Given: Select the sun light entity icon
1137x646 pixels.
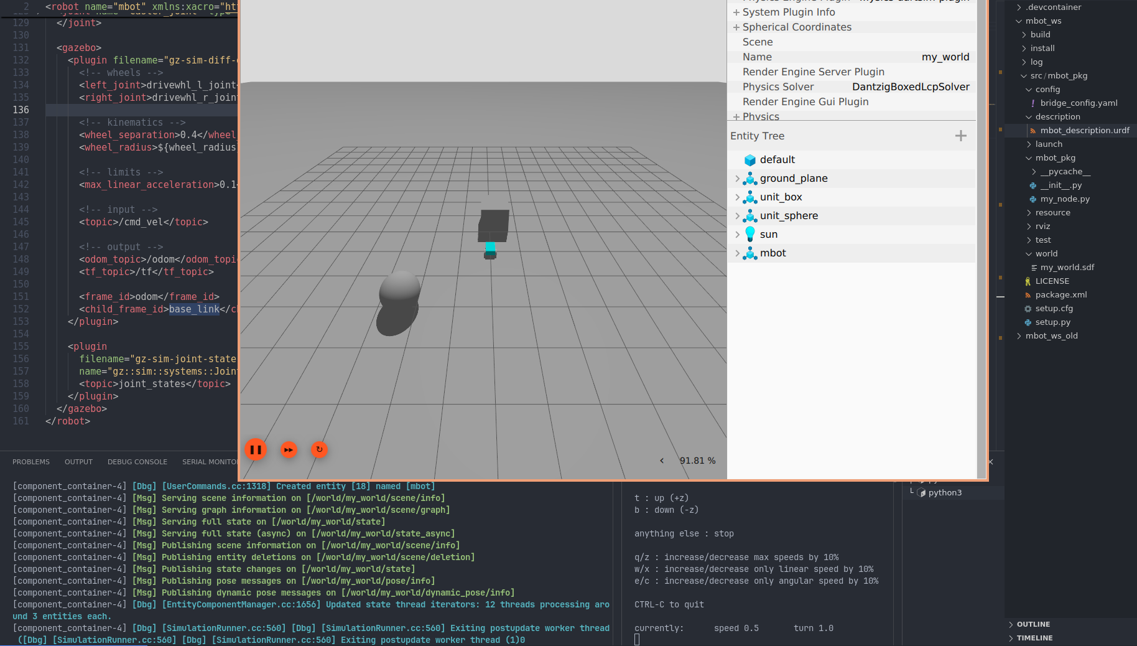Looking at the screenshot, I should click(x=750, y=235).
